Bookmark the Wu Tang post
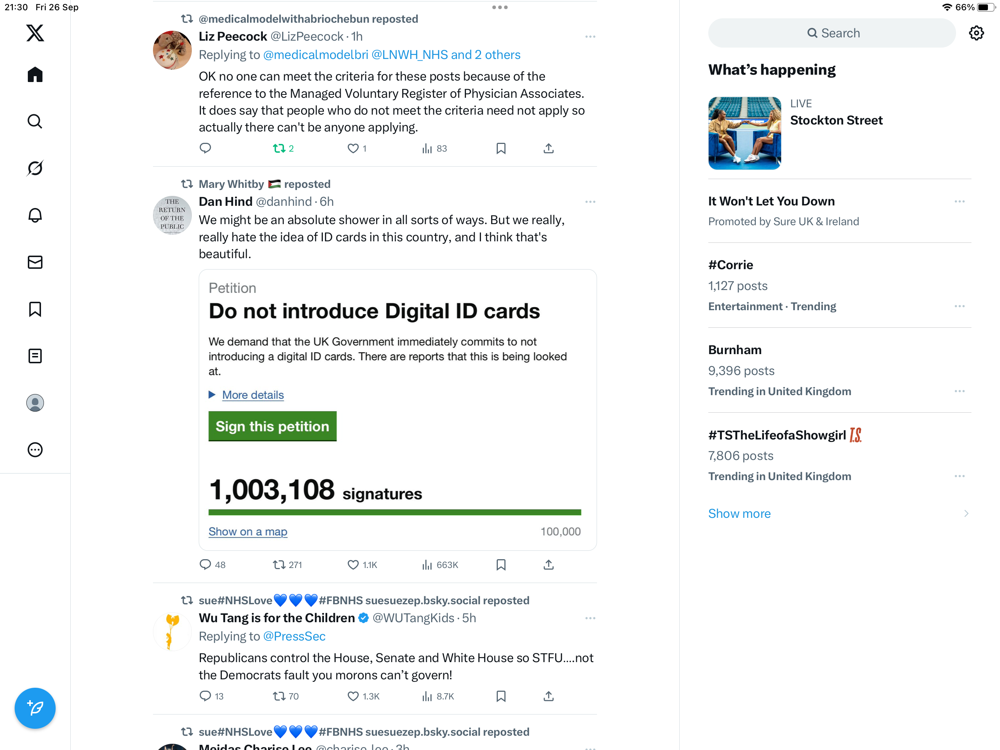The image size is (1000, 750). pyautogui.click(x=501, y=696)
